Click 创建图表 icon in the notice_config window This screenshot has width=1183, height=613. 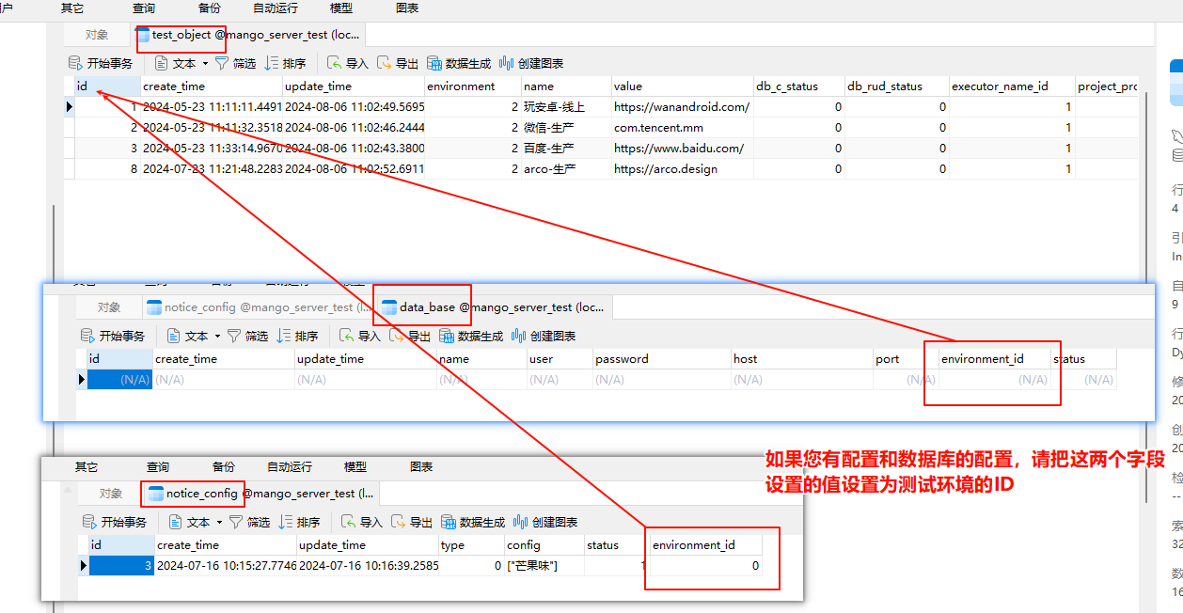[x=521, y=522]
